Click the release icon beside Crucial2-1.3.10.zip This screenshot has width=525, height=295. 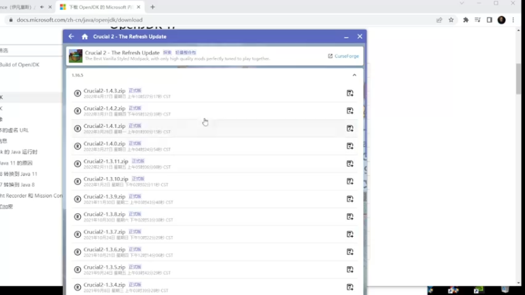[77, 182]
